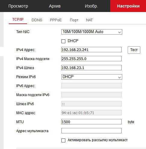This screenshot has width=146, height=149.
Task: Switch to the Архив tab
Action: pyautogui.click(x=55, y=6)
